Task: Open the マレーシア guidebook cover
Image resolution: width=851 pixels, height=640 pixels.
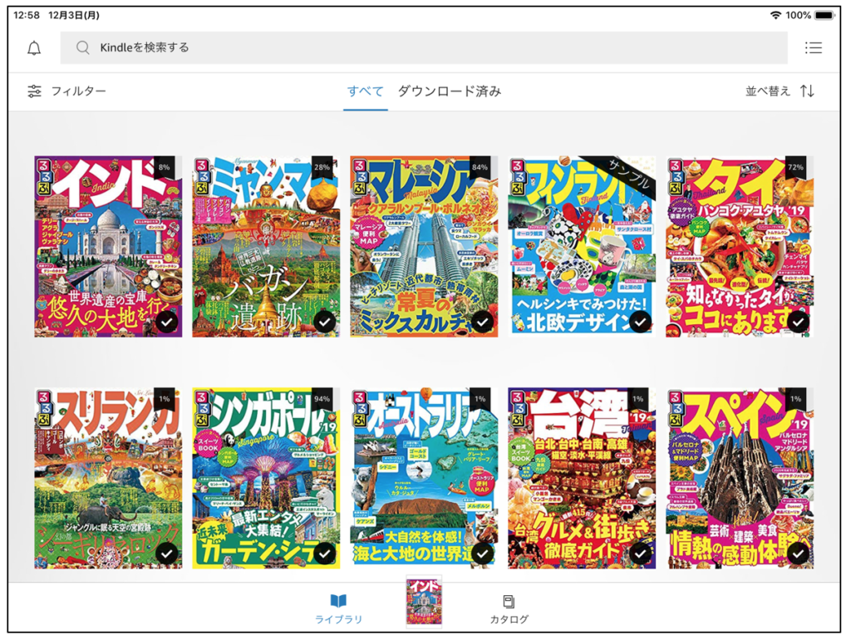Action: [x=424, y=247]
